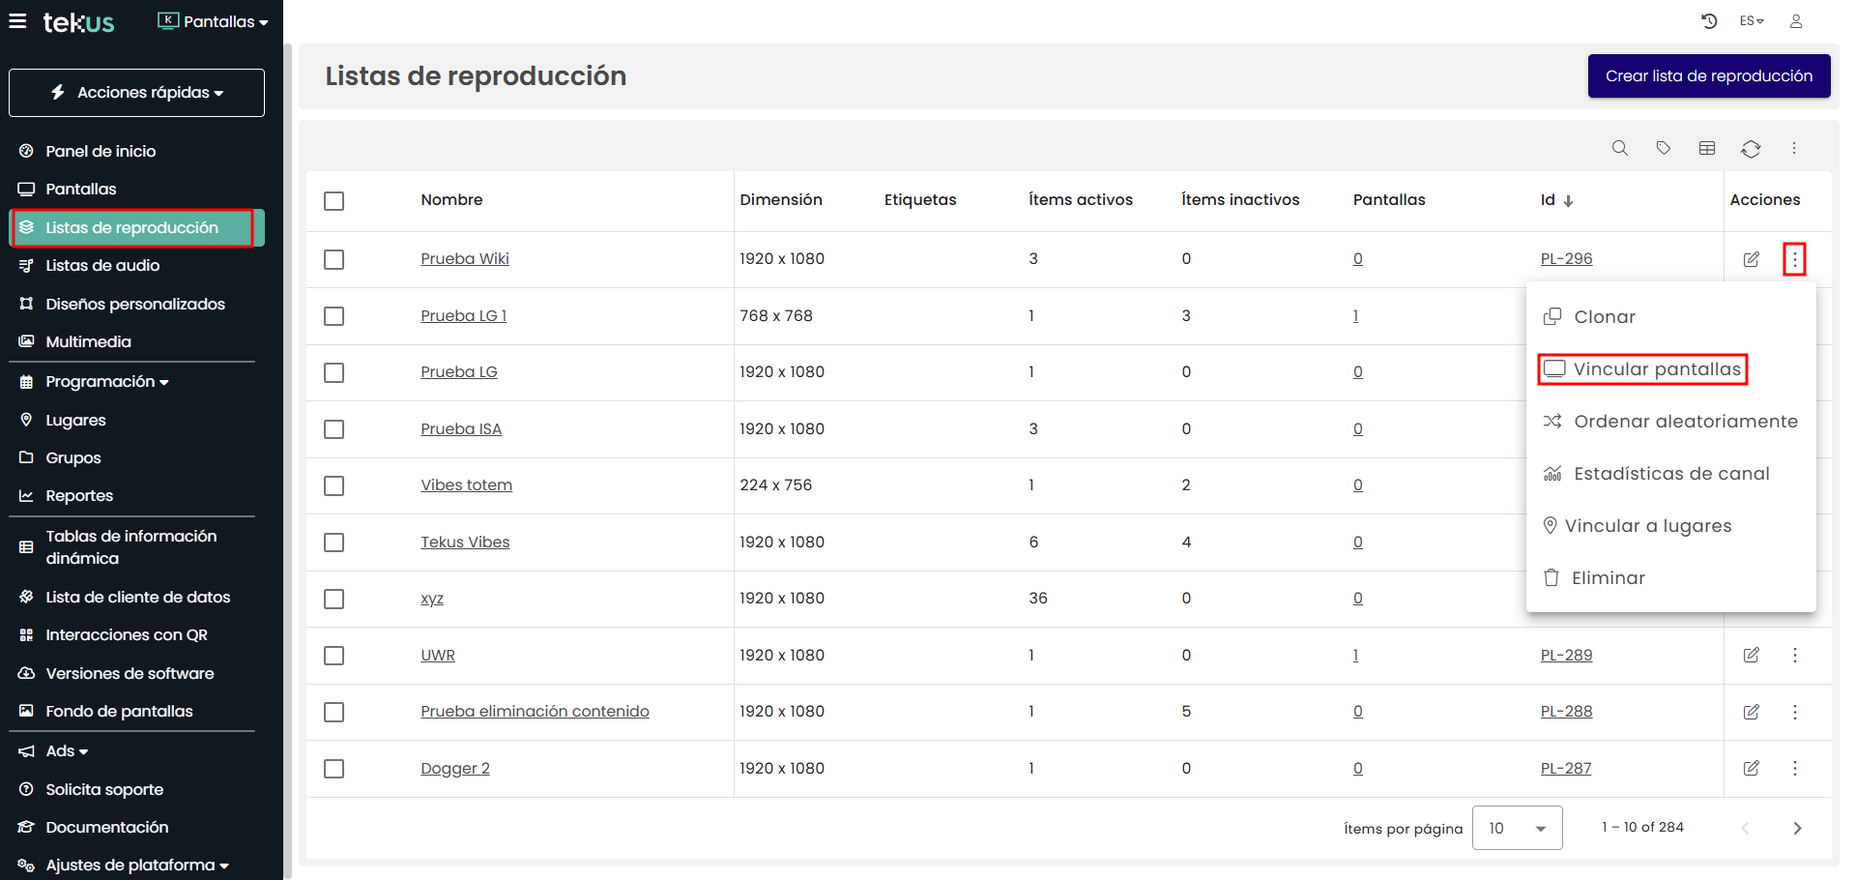Choose Eliminar in the actions menu
The width and height of the screenshot is (1856, 880).
pos(1607,578)
